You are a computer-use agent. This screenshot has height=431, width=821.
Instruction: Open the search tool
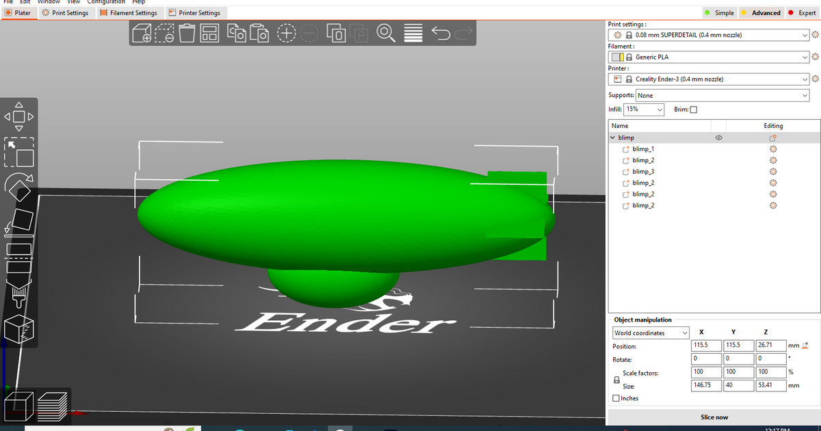[x=385, y=32]
